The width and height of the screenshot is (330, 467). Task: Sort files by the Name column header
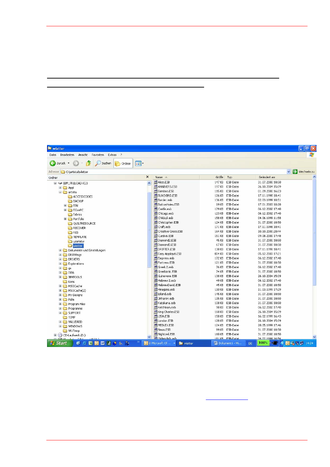(176, 177)
